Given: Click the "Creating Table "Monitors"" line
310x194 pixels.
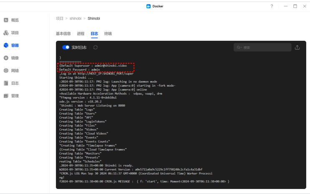Looking at the screenshot, I should 80,153.
